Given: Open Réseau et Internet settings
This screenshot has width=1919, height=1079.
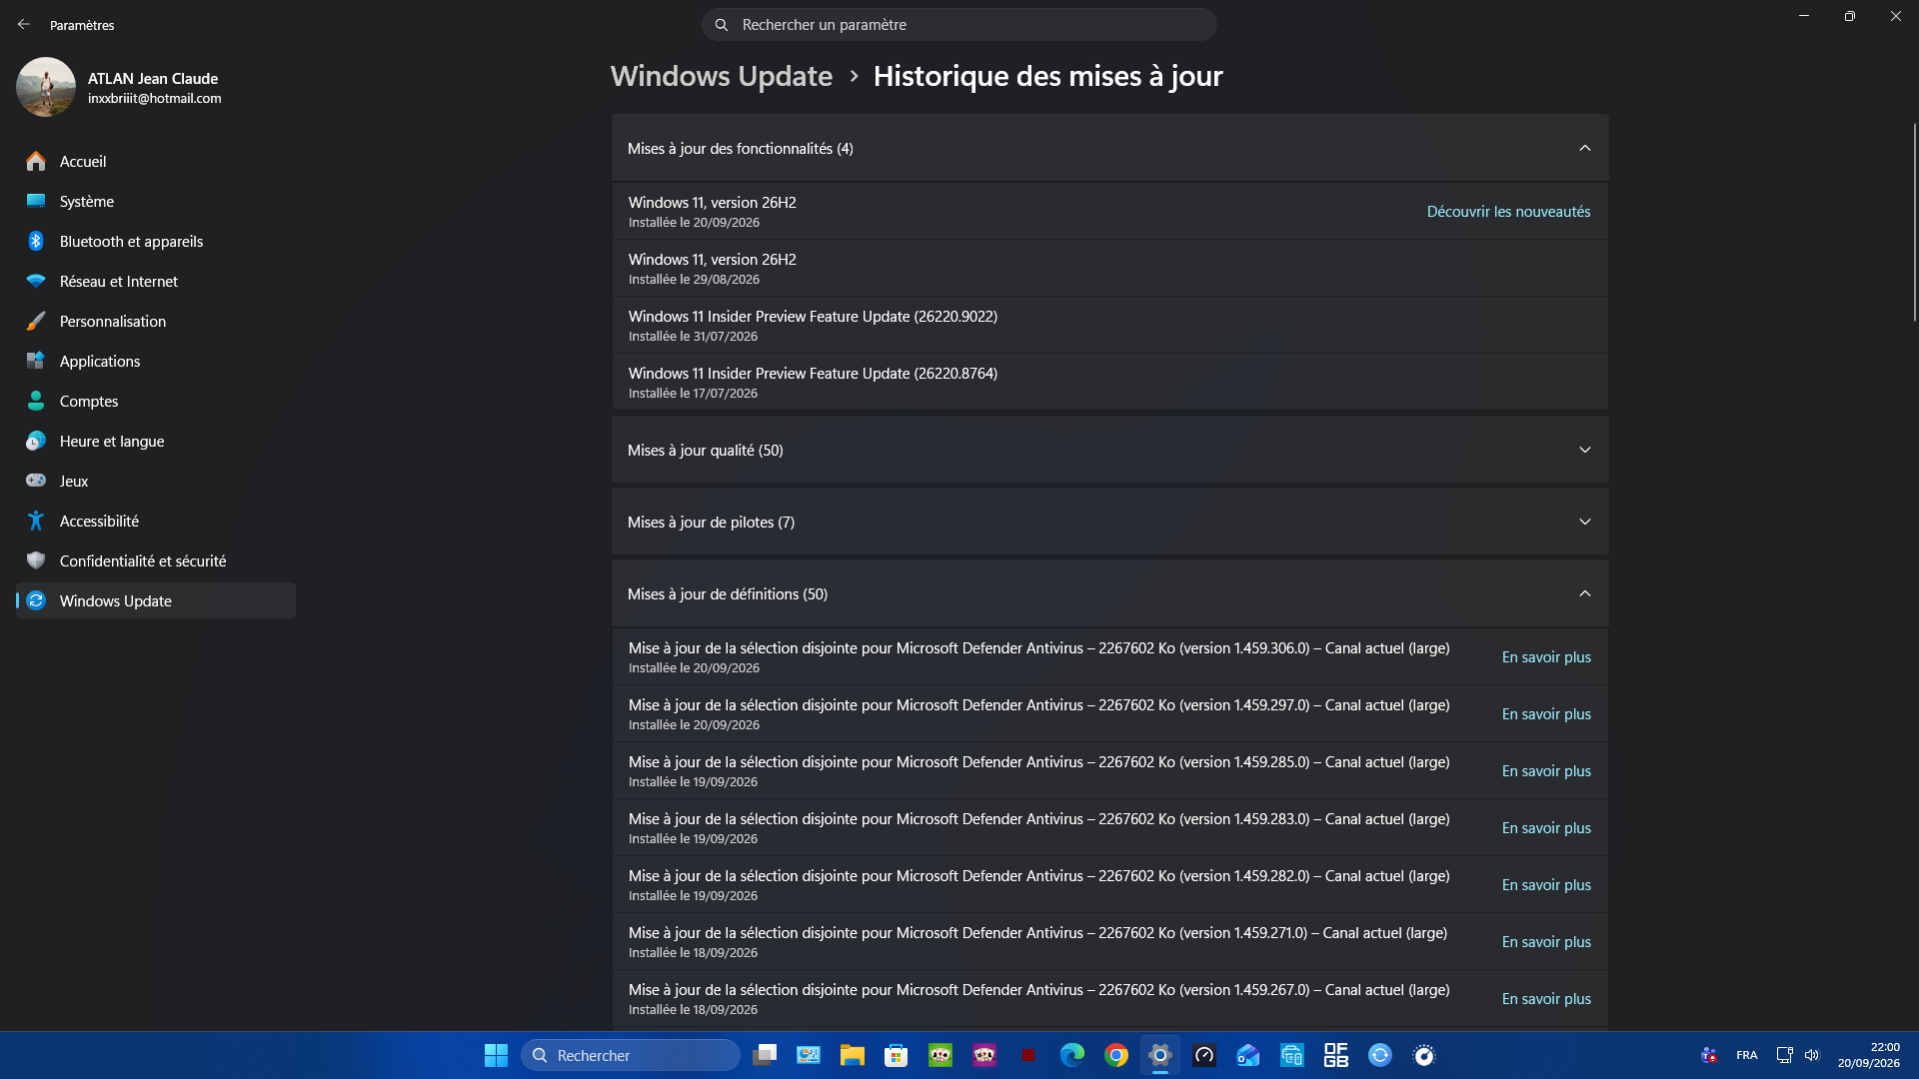Looking at the screenshot, I should (155, 281).
